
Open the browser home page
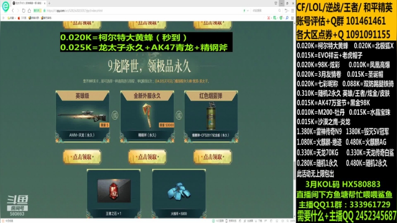tap(29, 10)
